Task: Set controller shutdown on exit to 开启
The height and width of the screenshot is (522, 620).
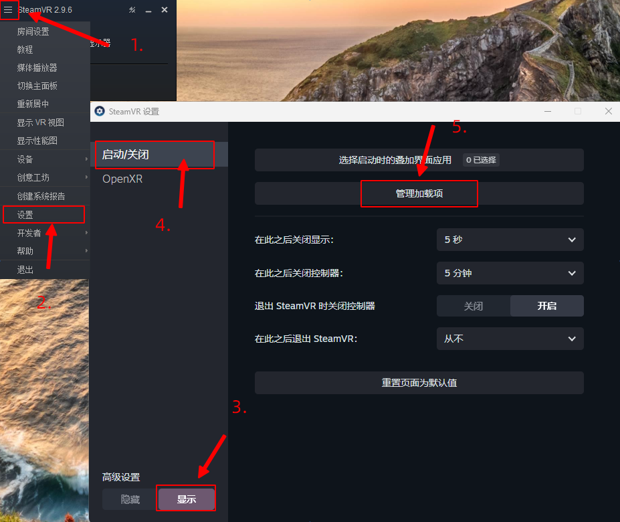Action: pyautogui.click(x=546, y=306)
